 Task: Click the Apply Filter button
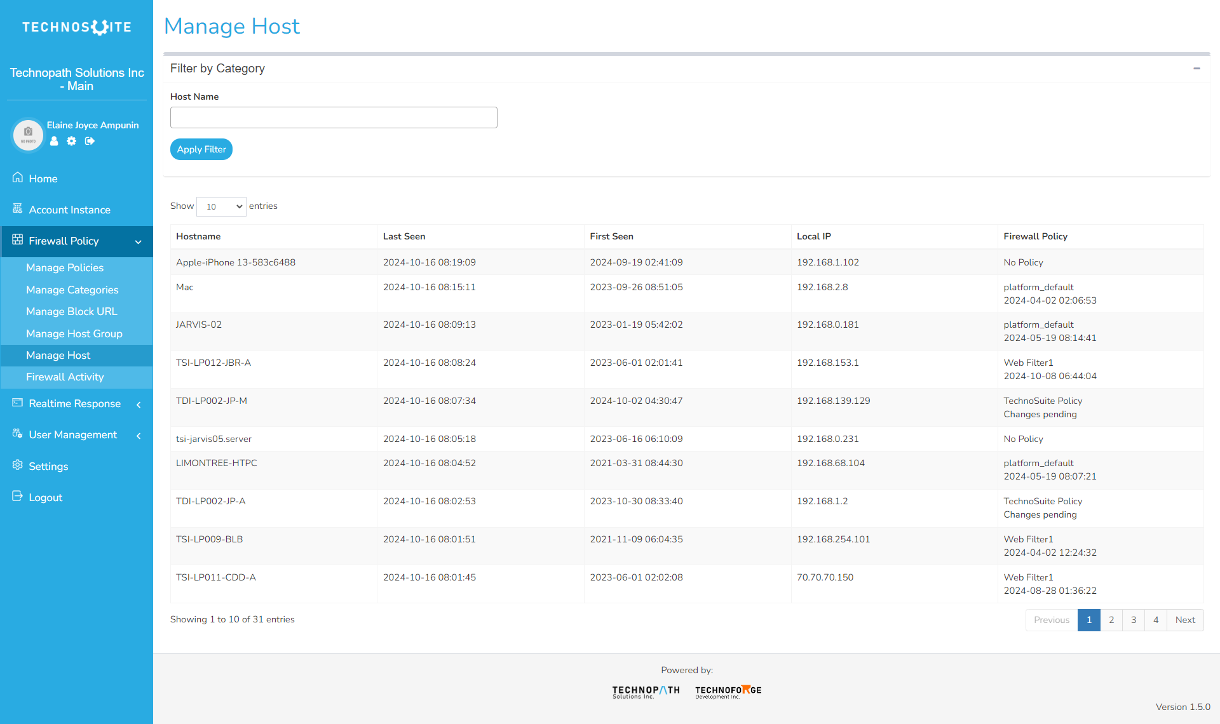click(x=202, y=149)
